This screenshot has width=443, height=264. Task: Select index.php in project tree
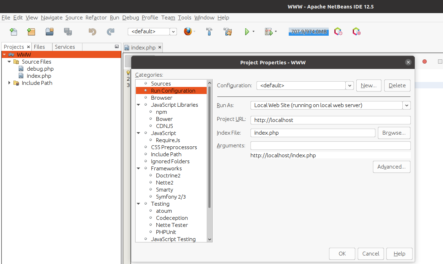39,76
